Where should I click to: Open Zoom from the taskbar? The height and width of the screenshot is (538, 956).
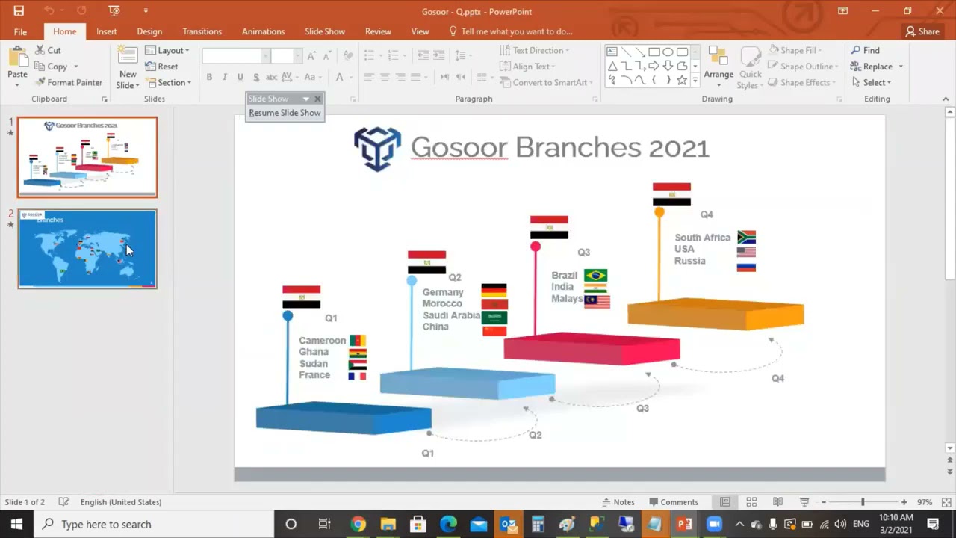[714, 524]
